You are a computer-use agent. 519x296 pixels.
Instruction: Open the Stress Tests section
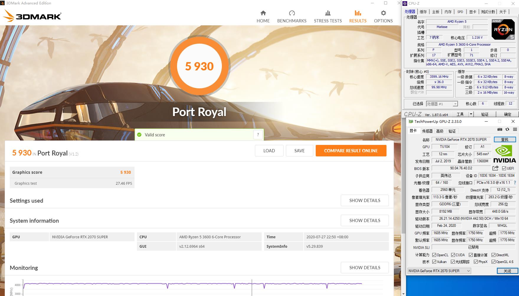(328, 16)
